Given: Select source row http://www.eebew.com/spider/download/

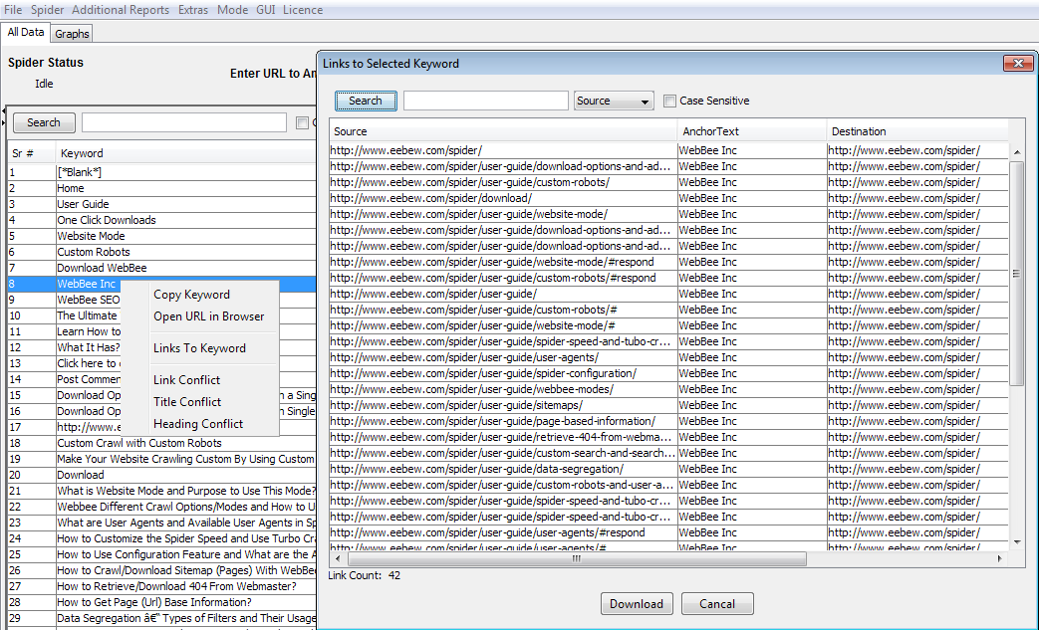Looking at the screenshot, I should point(503,198).
